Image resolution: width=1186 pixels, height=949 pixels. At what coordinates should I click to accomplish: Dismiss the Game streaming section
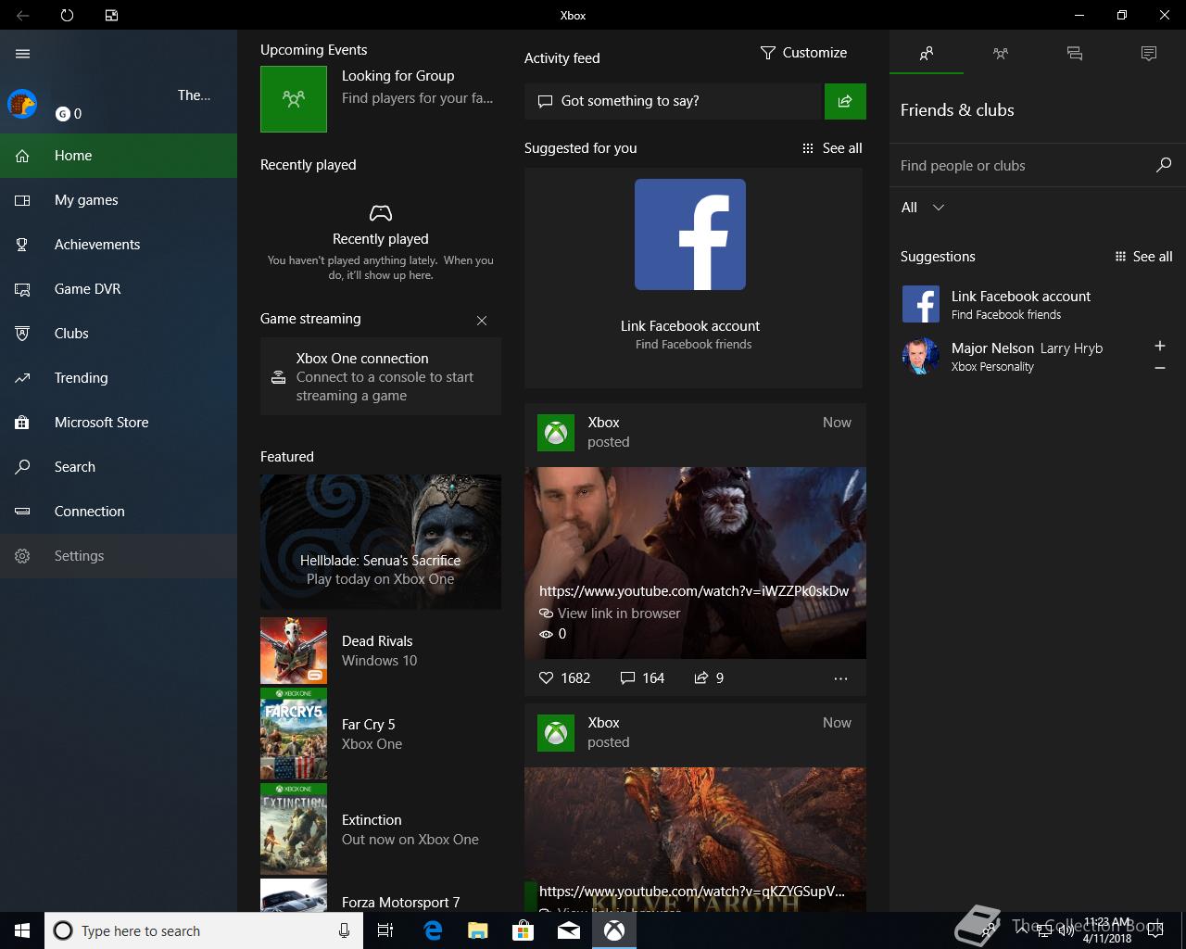point(482,321)
